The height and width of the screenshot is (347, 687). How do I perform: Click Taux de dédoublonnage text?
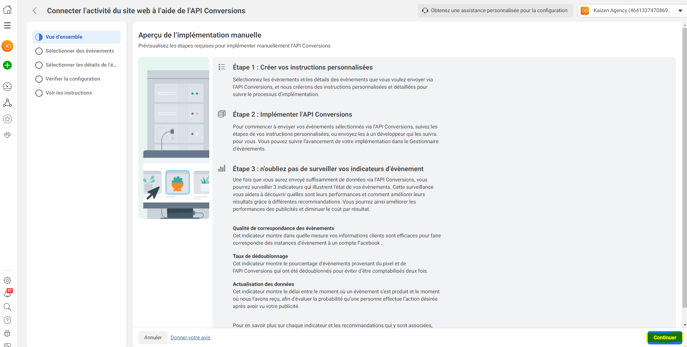260,256
